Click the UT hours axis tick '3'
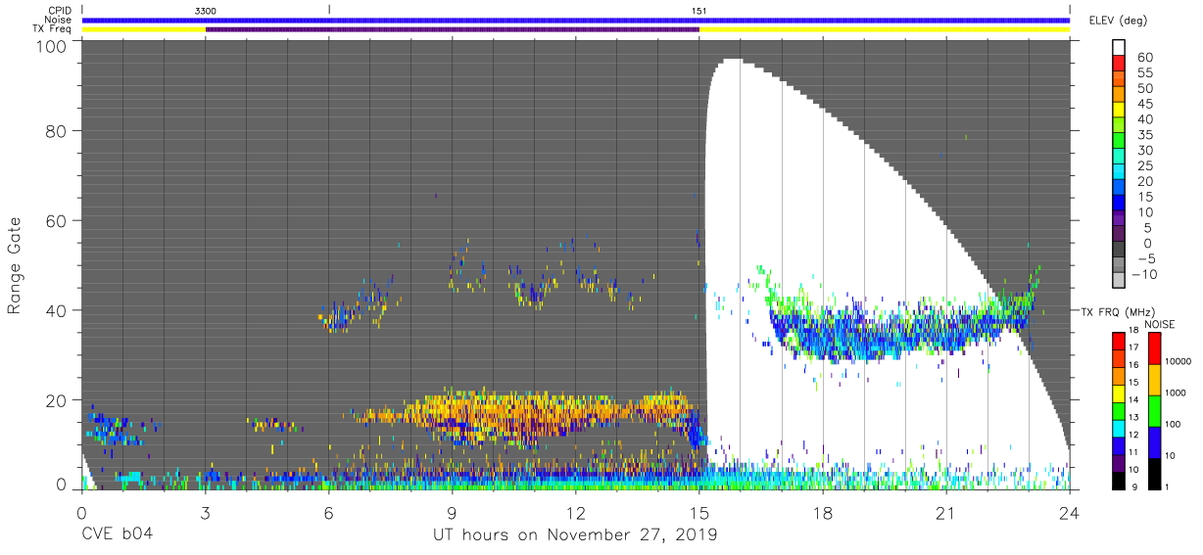 coord(205,512)
